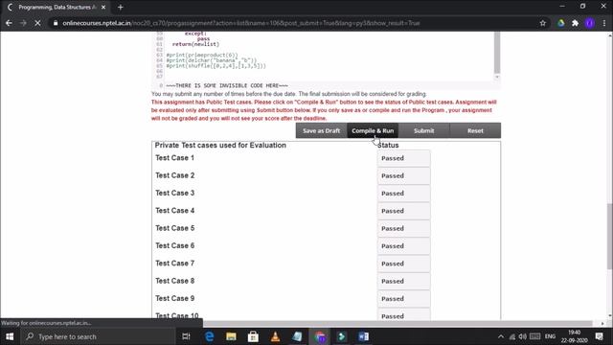Image resolution: width=613 pixels, height=345 pixels.
Task: Open the clock and date flyout
Action: tap(575, 336)
